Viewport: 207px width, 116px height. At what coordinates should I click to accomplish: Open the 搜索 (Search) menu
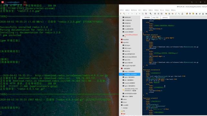(145, 10)
